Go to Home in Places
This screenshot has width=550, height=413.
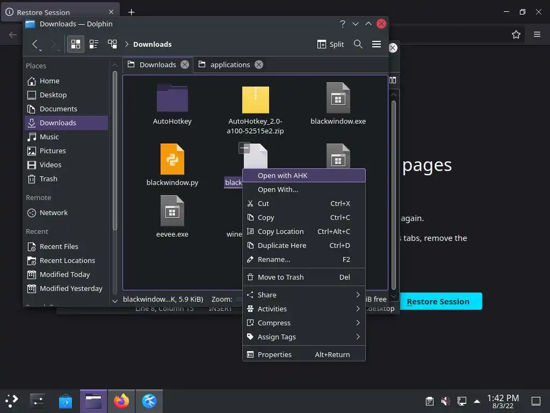[x=66, y=81]
